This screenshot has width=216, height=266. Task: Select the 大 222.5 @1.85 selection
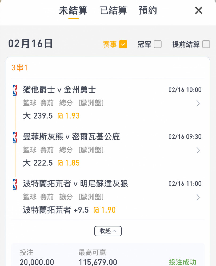(51, 163)
